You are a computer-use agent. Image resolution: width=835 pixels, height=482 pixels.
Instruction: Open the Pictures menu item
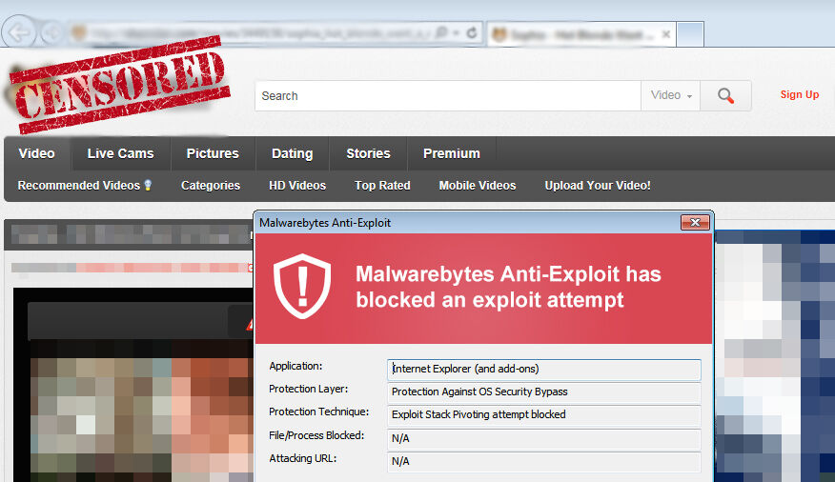tap(213, 153)
